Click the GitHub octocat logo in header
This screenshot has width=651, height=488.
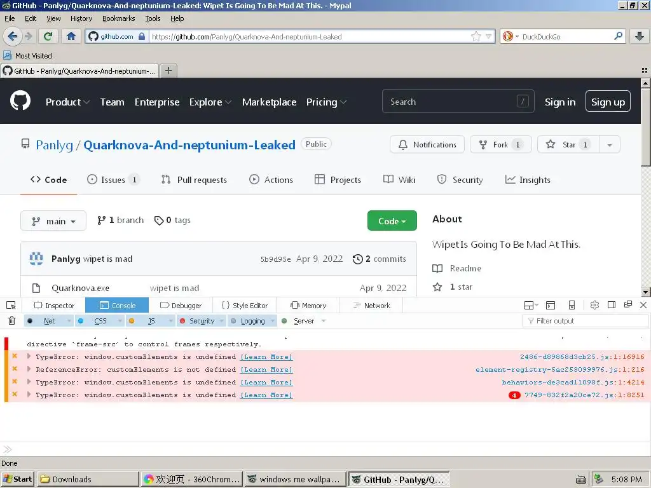point(20,100)
